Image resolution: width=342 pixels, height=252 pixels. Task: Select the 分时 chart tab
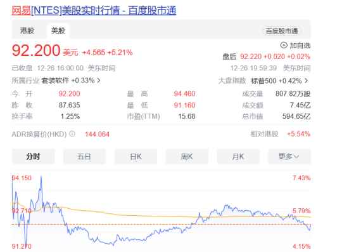click(x=33, y=157)
